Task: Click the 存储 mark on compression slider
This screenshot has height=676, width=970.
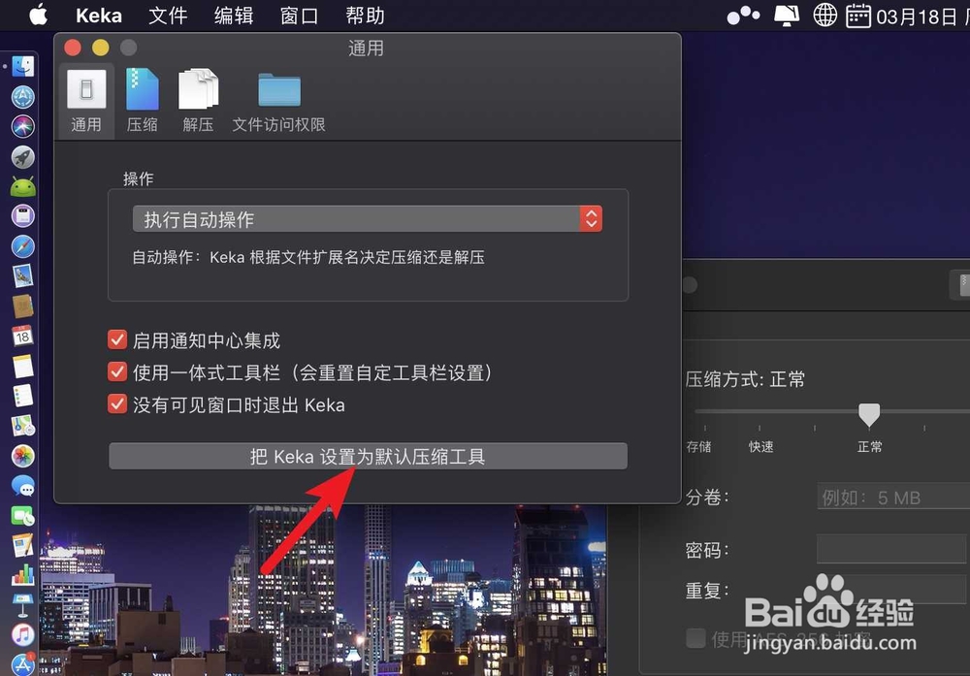Action: coord(699,446)
